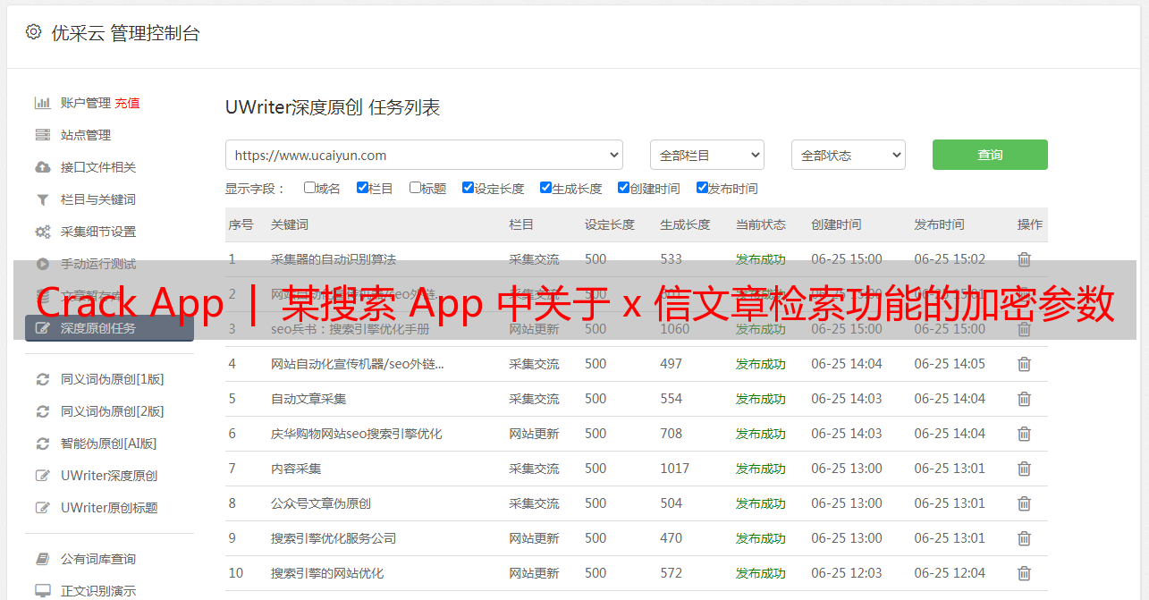This screenshot has height=600, width=1149.
Task: Click the 发布时间 column header
Action: click(939, 224)
